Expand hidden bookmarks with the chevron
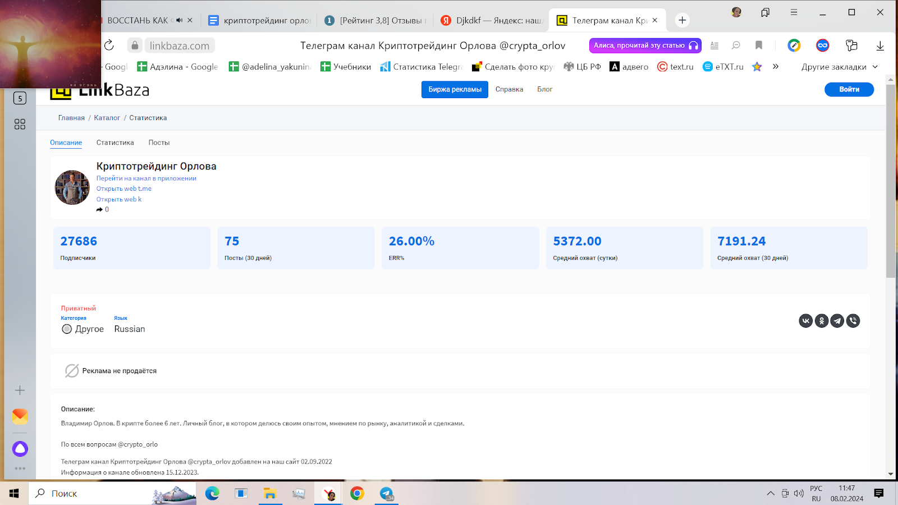898x505 pixels. click(776, 66)
